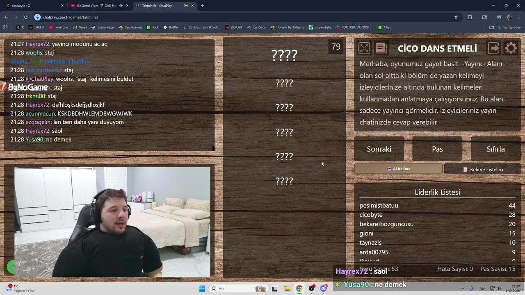Click the exit arrow icon beside the title
The height and width of the screenshot is (295, 525).
point(494,48)
